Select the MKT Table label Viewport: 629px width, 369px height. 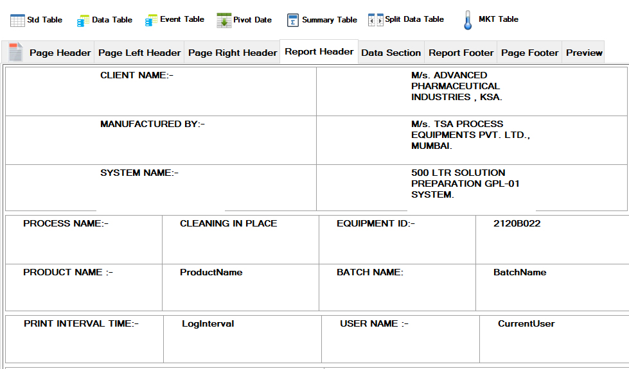click(x=498, y=19)
